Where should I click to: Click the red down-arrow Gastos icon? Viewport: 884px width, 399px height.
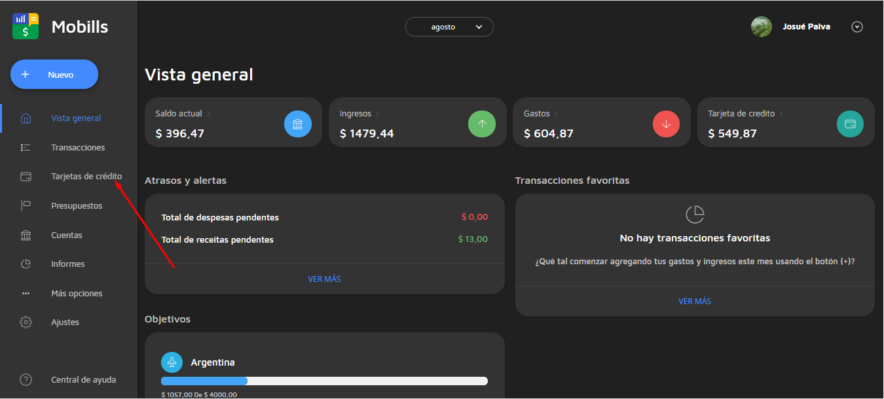(x=666, y=124)
